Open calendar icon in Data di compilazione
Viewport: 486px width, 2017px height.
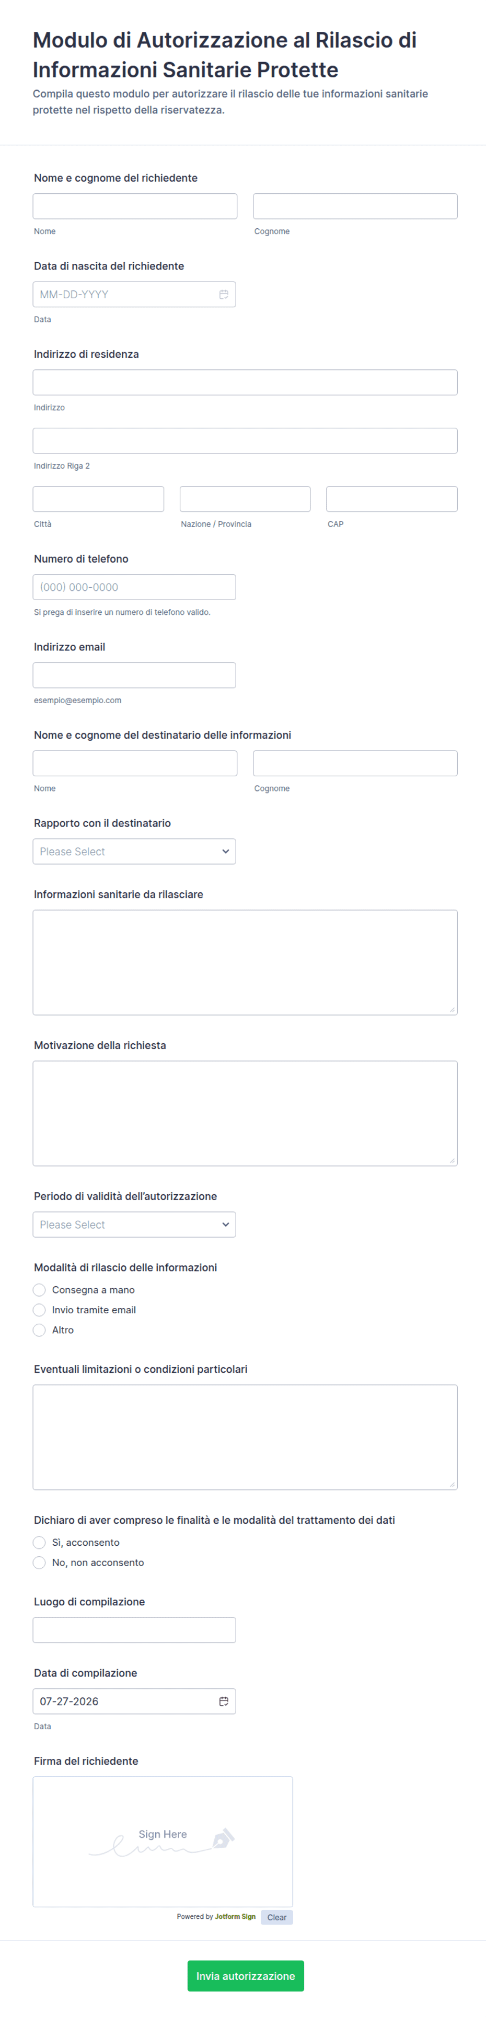coord(224,1701)
